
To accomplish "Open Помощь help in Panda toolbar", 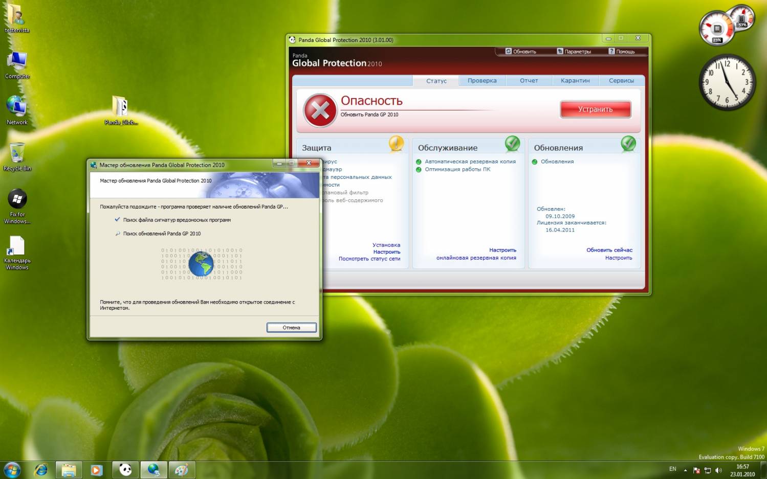I will click(x=622, y=52).
